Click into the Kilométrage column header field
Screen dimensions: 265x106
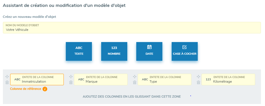point(228,79)
